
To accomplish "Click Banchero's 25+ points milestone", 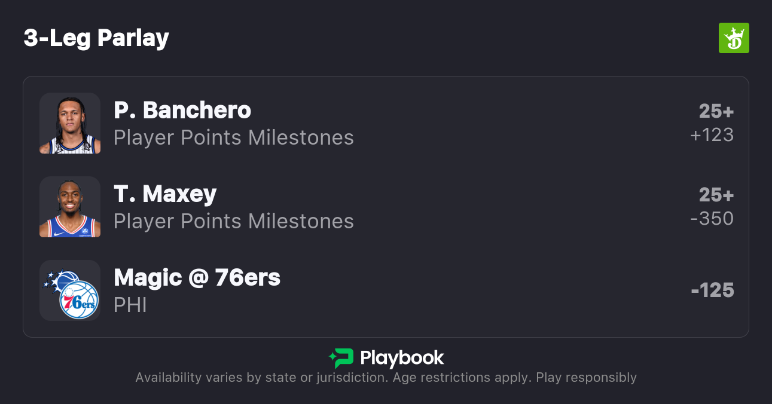I will [x=716, y=111].
